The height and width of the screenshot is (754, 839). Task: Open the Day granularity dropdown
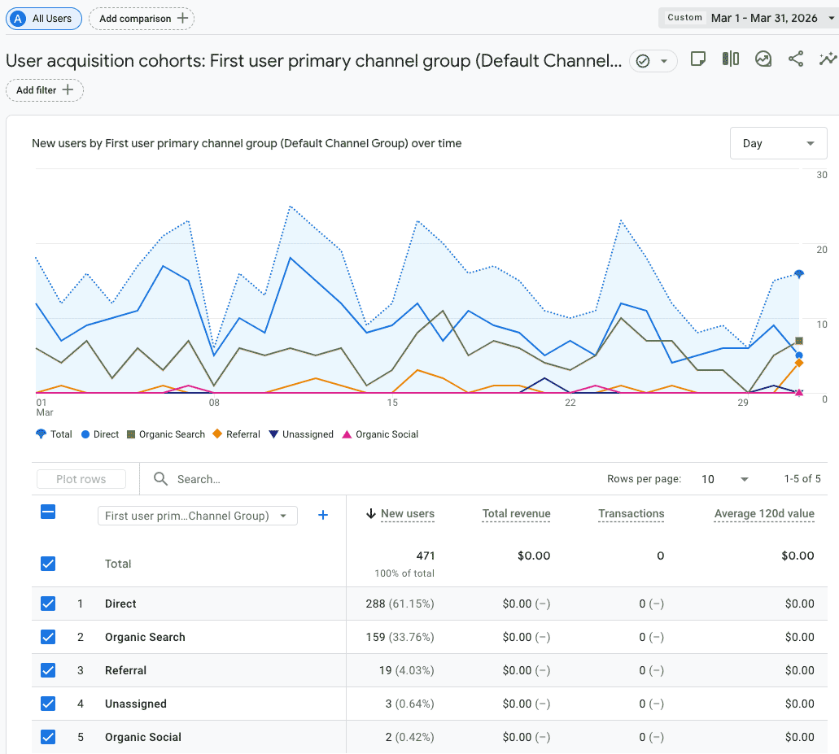tap(778, 143)
